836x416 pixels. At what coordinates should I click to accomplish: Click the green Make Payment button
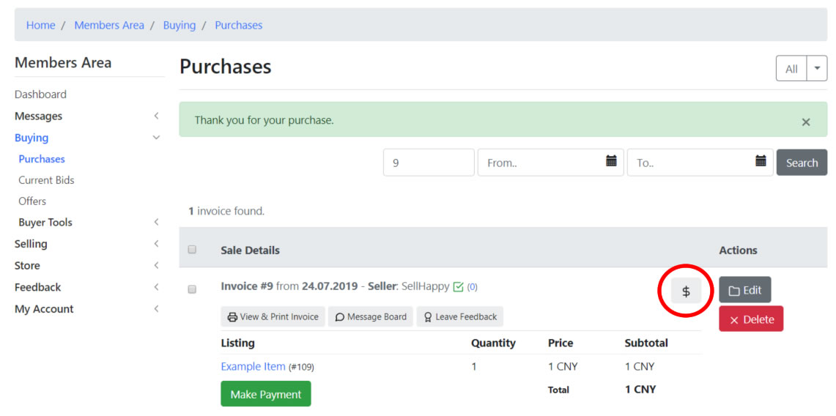click(265, 394)
